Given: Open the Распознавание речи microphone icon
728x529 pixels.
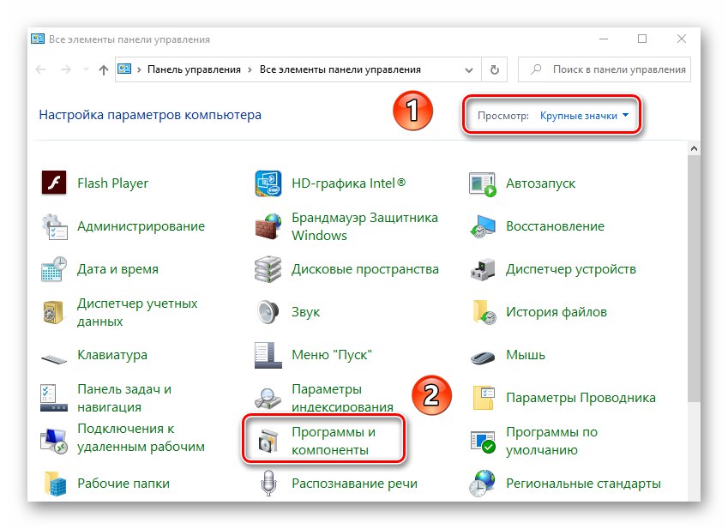Looking at the screenshot, I should tap(268, 484).
